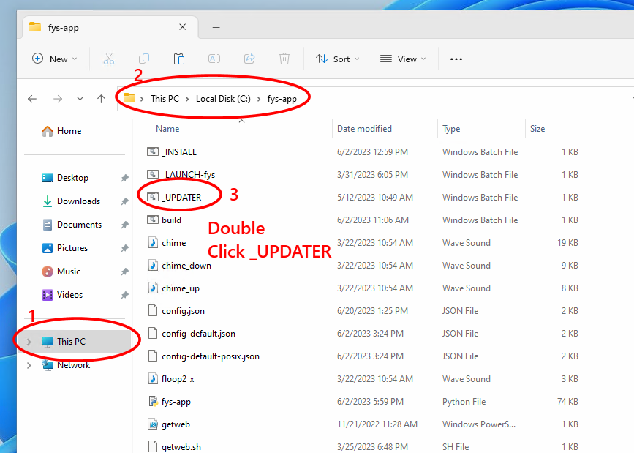
Task: Sort by the Size column header
Action: point(537,129)
